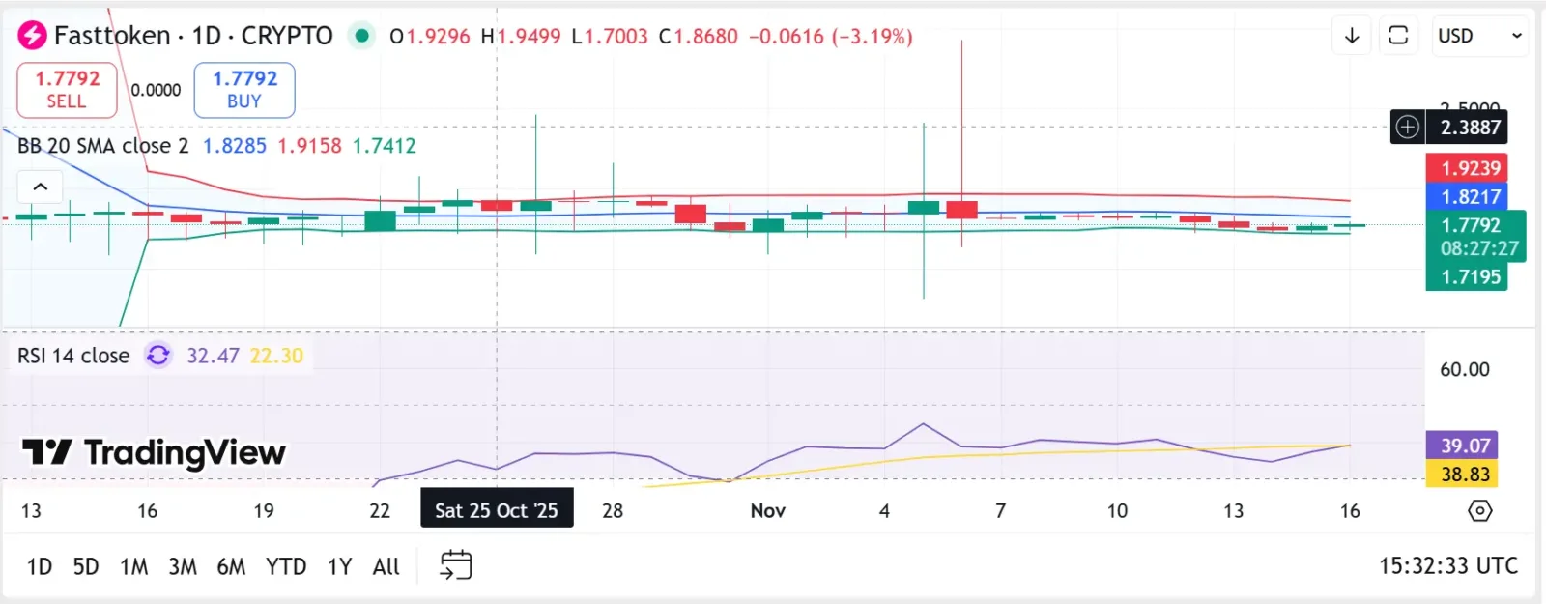1546x604 pixels.
Task: Click the BB basis value 1.8285
Action: (x=234, y=146)
